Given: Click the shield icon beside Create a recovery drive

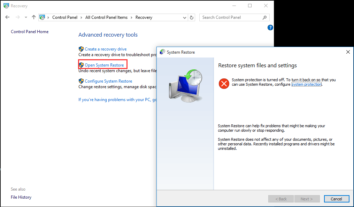Looking at the screenshot, I should point(81,49).
